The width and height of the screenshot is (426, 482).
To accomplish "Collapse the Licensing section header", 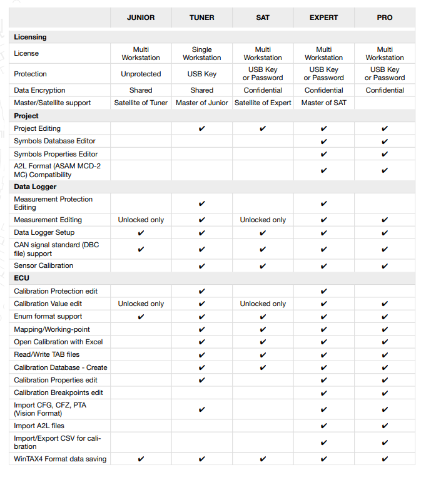I will [30, 38].
